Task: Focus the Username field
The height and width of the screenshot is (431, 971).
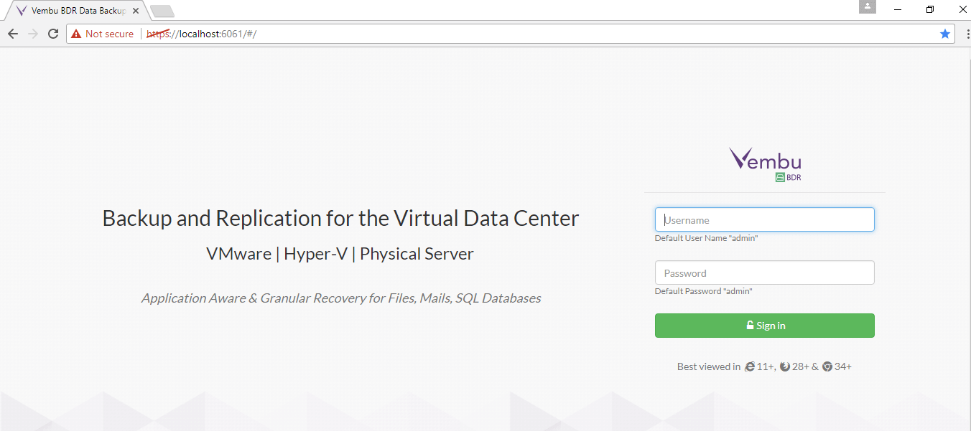Action: click(x=765, y=220)
